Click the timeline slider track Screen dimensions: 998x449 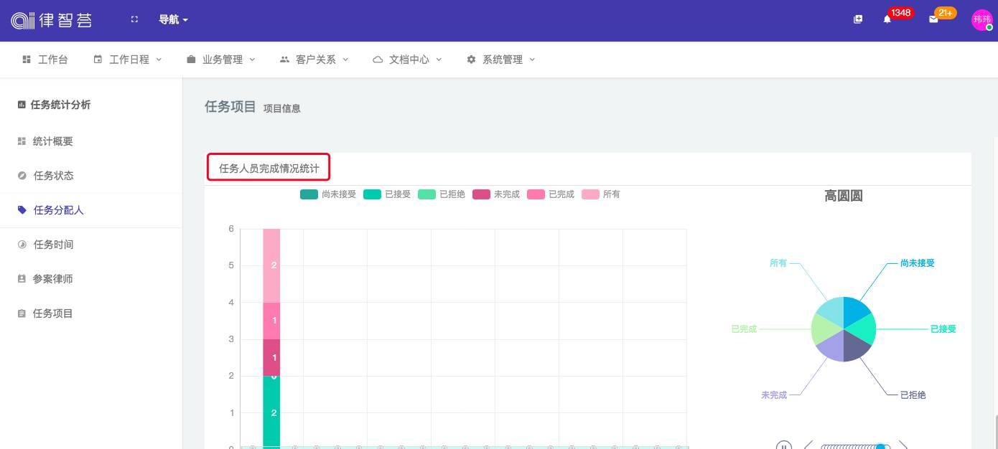pyautogui.click(x=854, y=447)
